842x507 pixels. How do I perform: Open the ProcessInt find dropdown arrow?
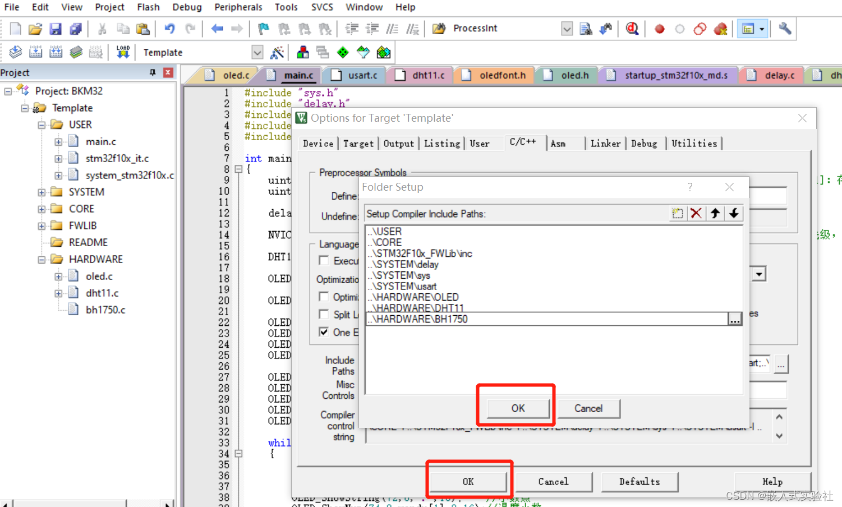coord(567,29)
